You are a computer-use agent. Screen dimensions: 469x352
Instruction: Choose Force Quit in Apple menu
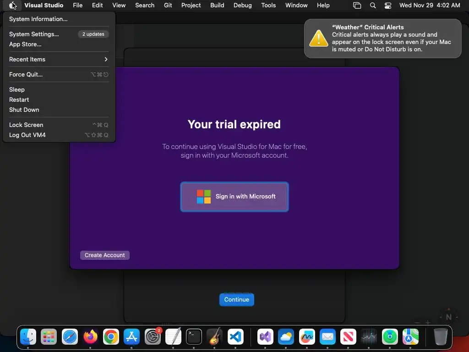tap(59, 75)
